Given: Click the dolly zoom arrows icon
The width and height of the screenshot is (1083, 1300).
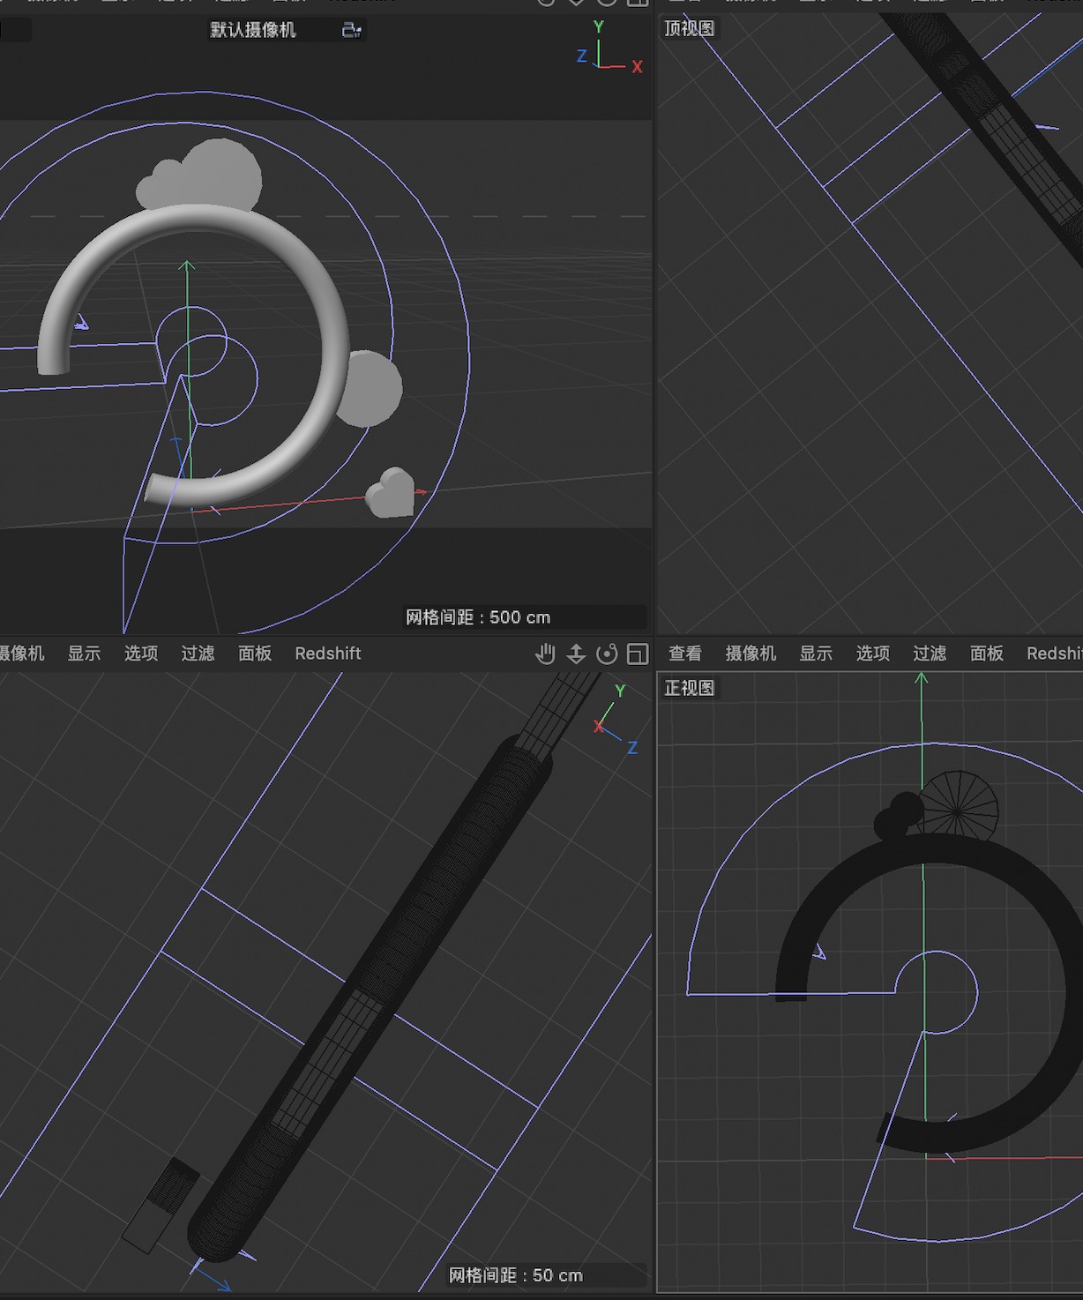Looking at the screenshot, I should [575, 654].
